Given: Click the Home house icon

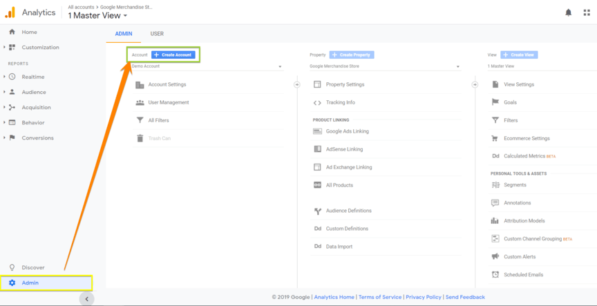Looking at the screenshot, I should point(12,32).
